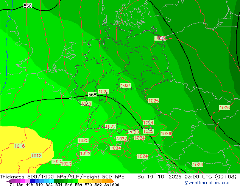
Task: Pick the cyan legend swatch
Action: point(51,181)
